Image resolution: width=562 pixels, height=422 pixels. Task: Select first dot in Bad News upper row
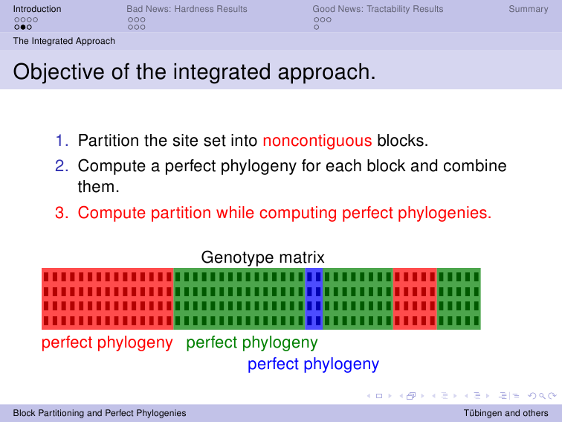pos(131,20)
